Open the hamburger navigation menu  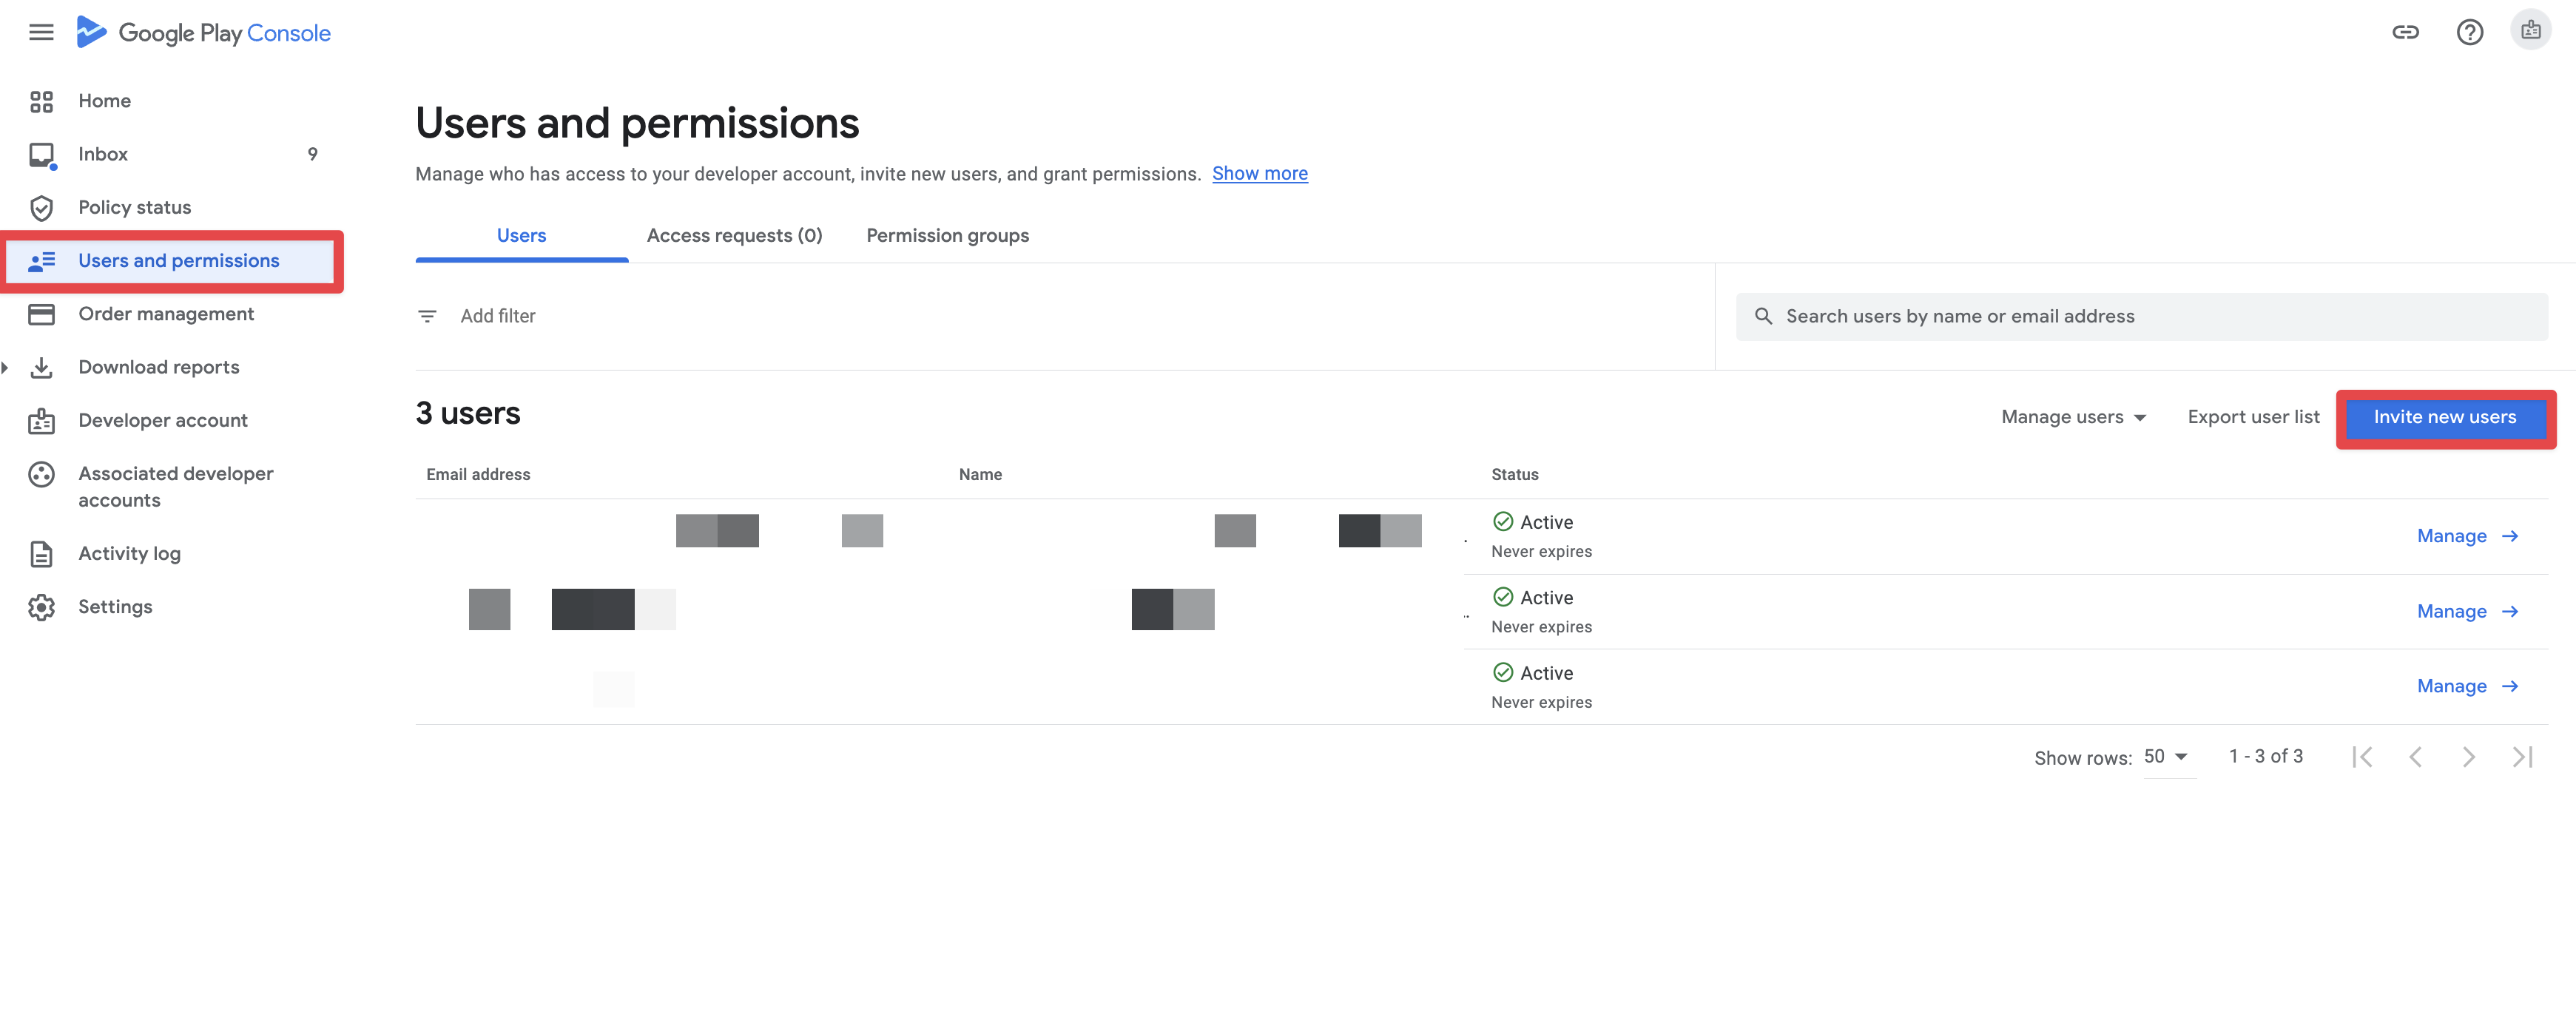(x=41, y=32)
